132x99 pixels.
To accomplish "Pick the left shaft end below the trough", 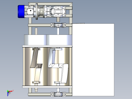I will tap(36, 90).
